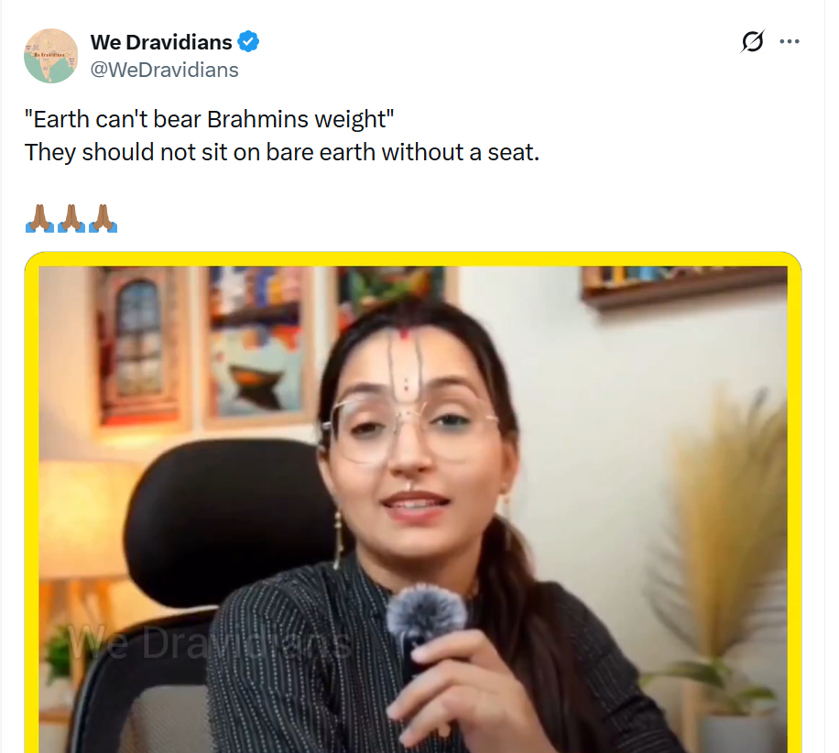
Task: Click the sentence about sitting on bare earth
Action: click(x=282, y=152)
